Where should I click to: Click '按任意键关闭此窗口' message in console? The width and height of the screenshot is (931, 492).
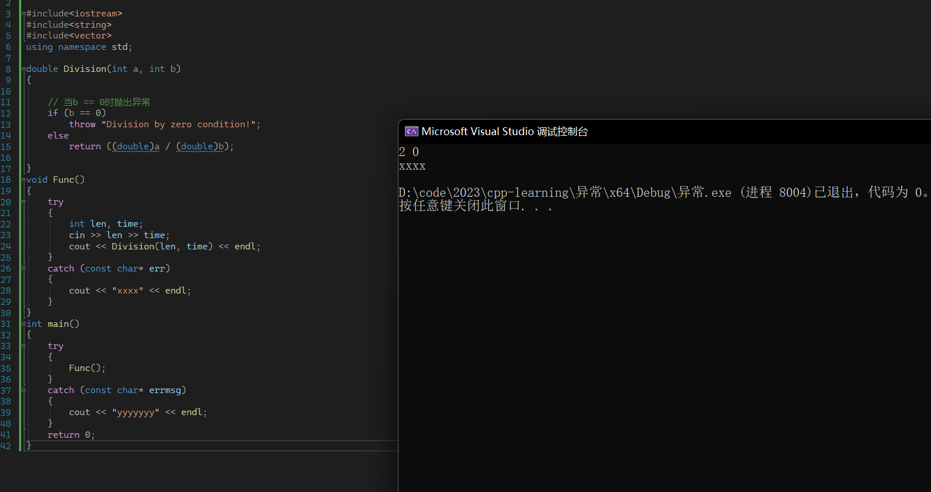pyautogui.click(x=476, y=206)
